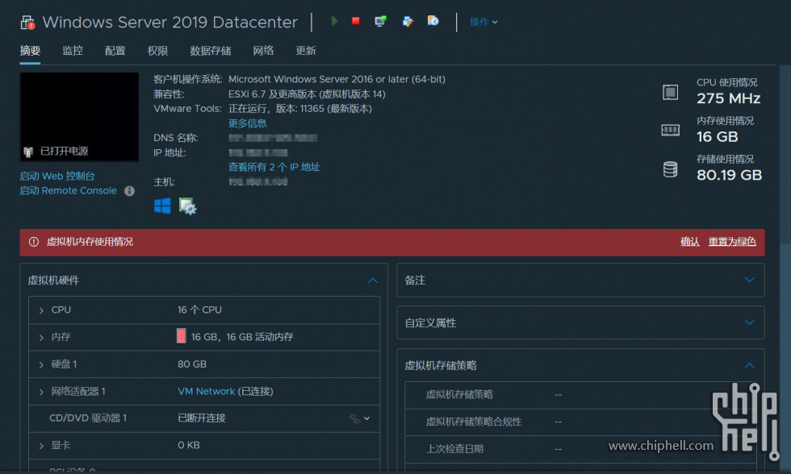
Task: Click powered-on status icon on console thumbnail
Action: coord(28,151)
